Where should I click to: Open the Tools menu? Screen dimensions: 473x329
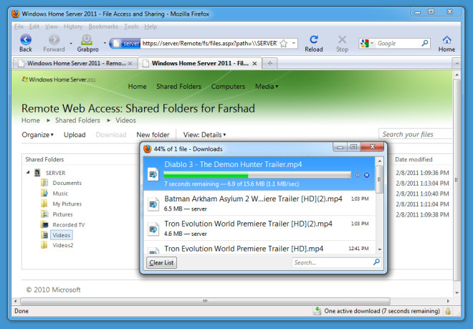pyautogui.click(x=131, y=27)
